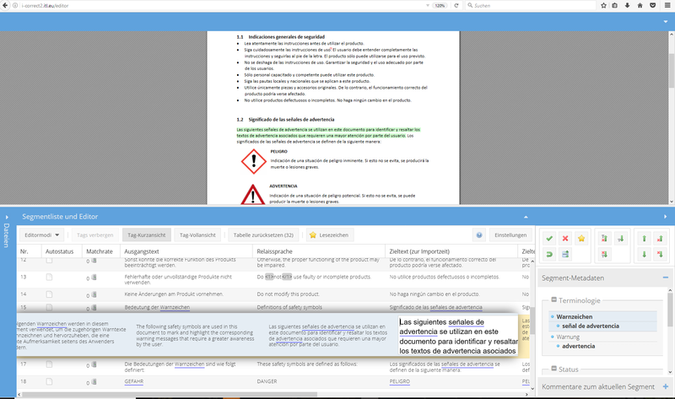Select term Warnzeichen in Terminologie
The image size is (675, 399).
[x=575, y=317]
